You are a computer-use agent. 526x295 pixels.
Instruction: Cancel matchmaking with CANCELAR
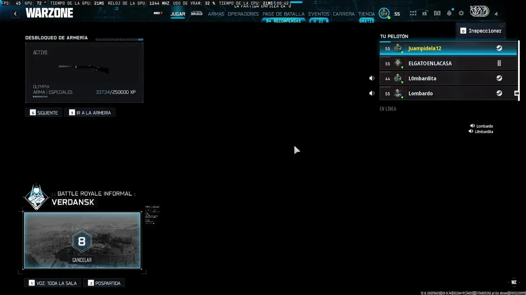click(82, 260)
